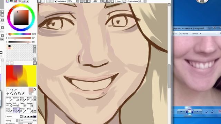Choose the flat square brush edge shape

pyautogui.click(x=35, y=116)
